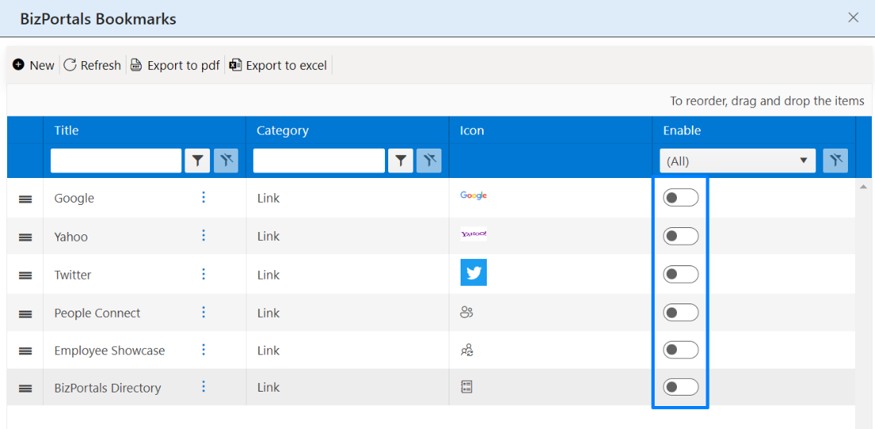The image size is (875, 429).
Task: Apply the Category column filter funnel
Action: pyautogui.click(x=401, y=161)
